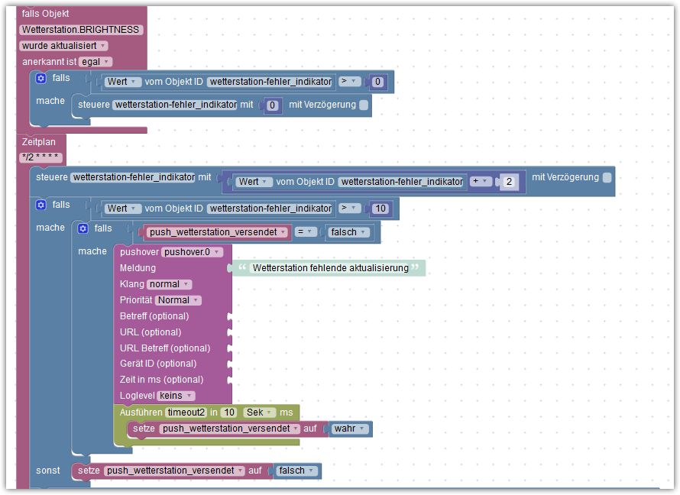Image resolution: width=680 pixels, height=495 pixels.
Task: Open 'wahr' boolean dropdown in timeout block
Action: coord(351,429)
